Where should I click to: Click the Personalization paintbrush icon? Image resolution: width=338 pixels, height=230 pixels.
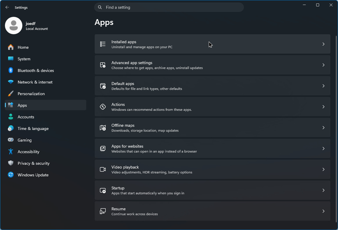(11, 93)
